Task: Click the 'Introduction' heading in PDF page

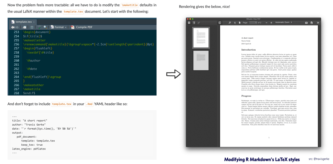Action: coord(249,50)
